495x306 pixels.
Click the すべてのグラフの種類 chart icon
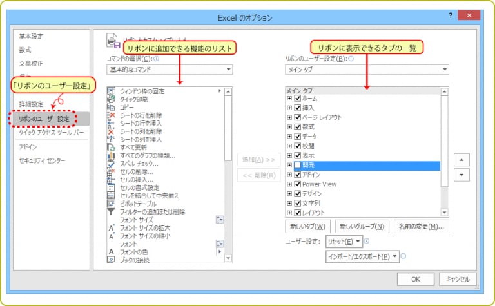coord(111,155)
